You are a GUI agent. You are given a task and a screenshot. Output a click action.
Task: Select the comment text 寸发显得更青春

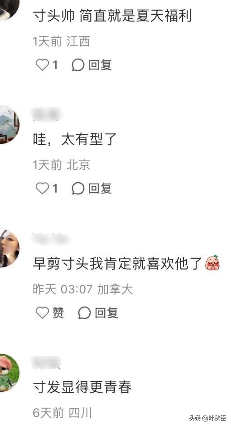tap(82, 387)
